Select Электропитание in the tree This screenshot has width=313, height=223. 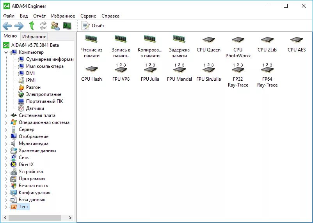click(39, 94)
